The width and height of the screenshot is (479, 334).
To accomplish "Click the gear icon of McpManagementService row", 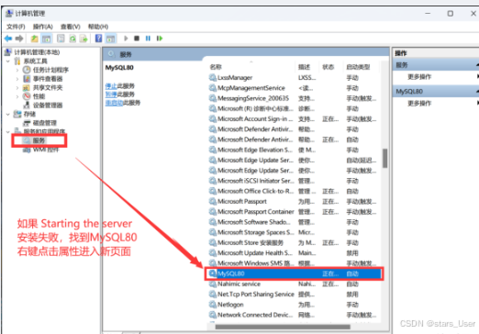I will pos(213,88).
